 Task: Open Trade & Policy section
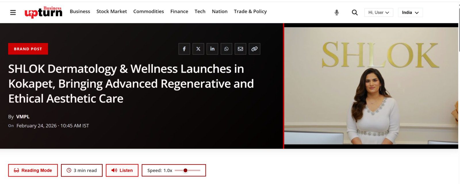[250, 11]
